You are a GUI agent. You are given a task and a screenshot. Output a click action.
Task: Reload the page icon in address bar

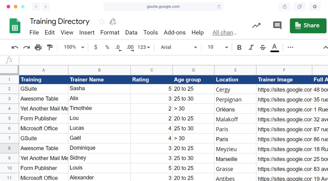click(219, 7)
